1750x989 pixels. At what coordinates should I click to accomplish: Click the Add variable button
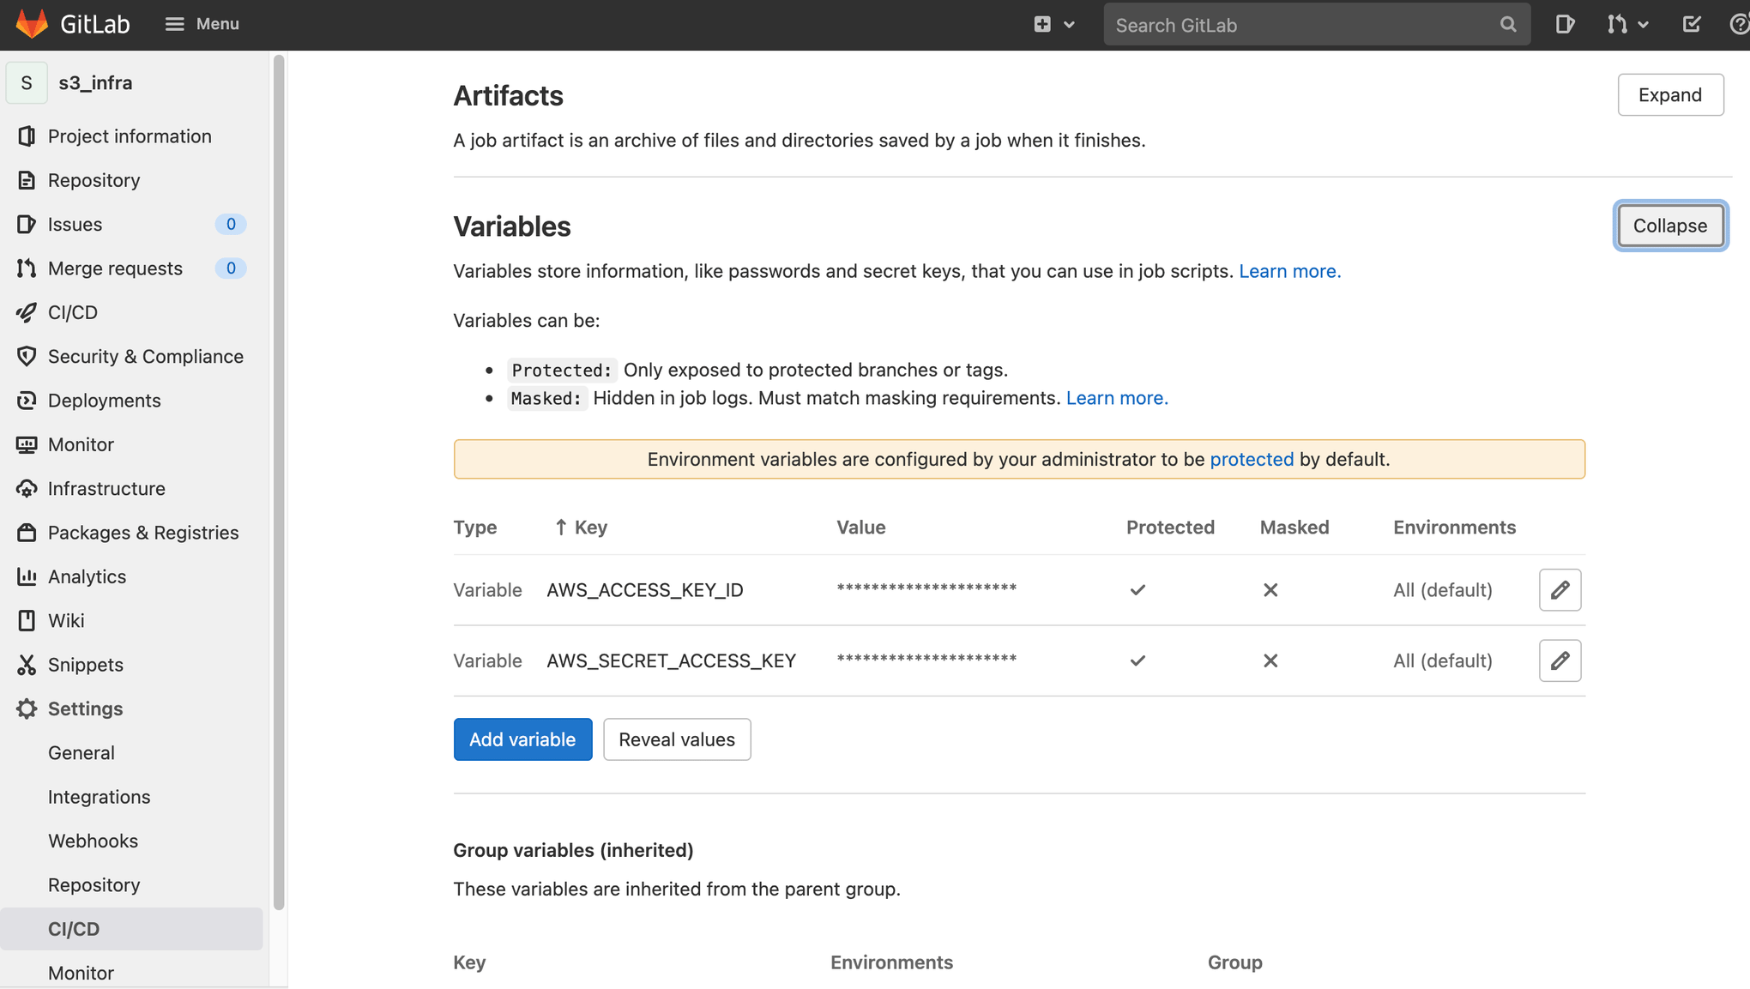(x=522, y=739)
